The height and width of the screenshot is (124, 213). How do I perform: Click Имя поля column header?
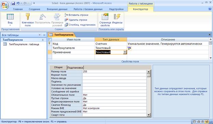point(74,40)
